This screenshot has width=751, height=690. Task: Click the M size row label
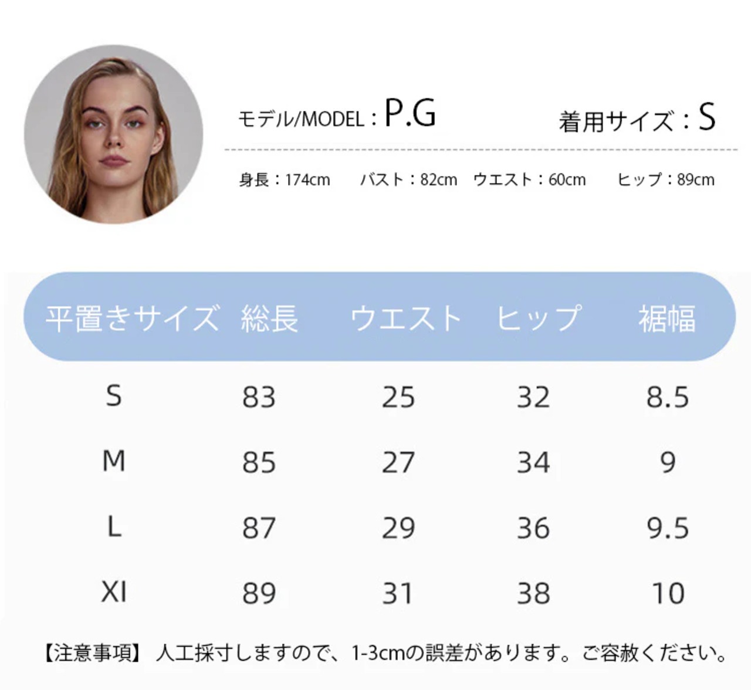click(x=114, y=461)
